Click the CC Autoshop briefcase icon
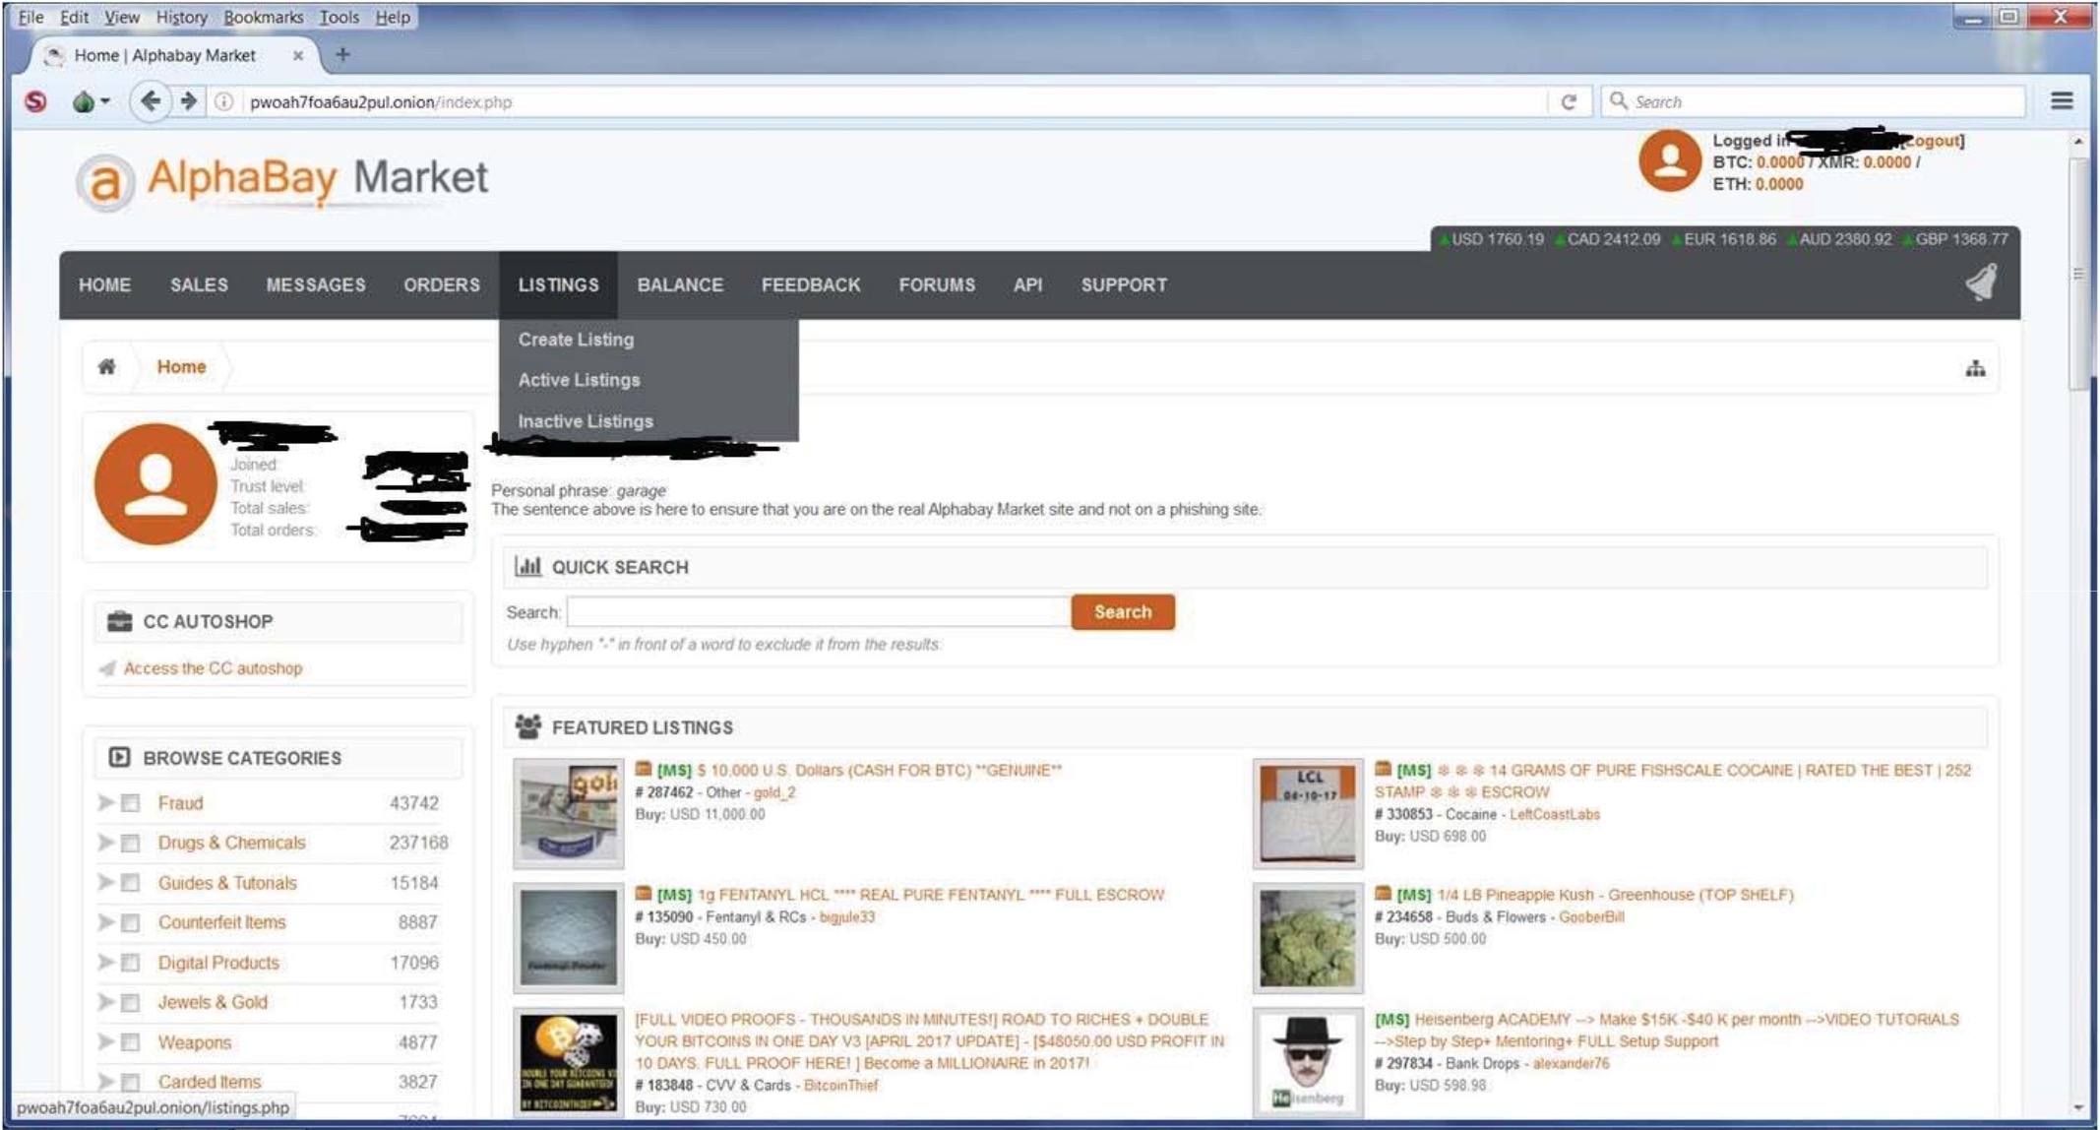 pos(119,621)
